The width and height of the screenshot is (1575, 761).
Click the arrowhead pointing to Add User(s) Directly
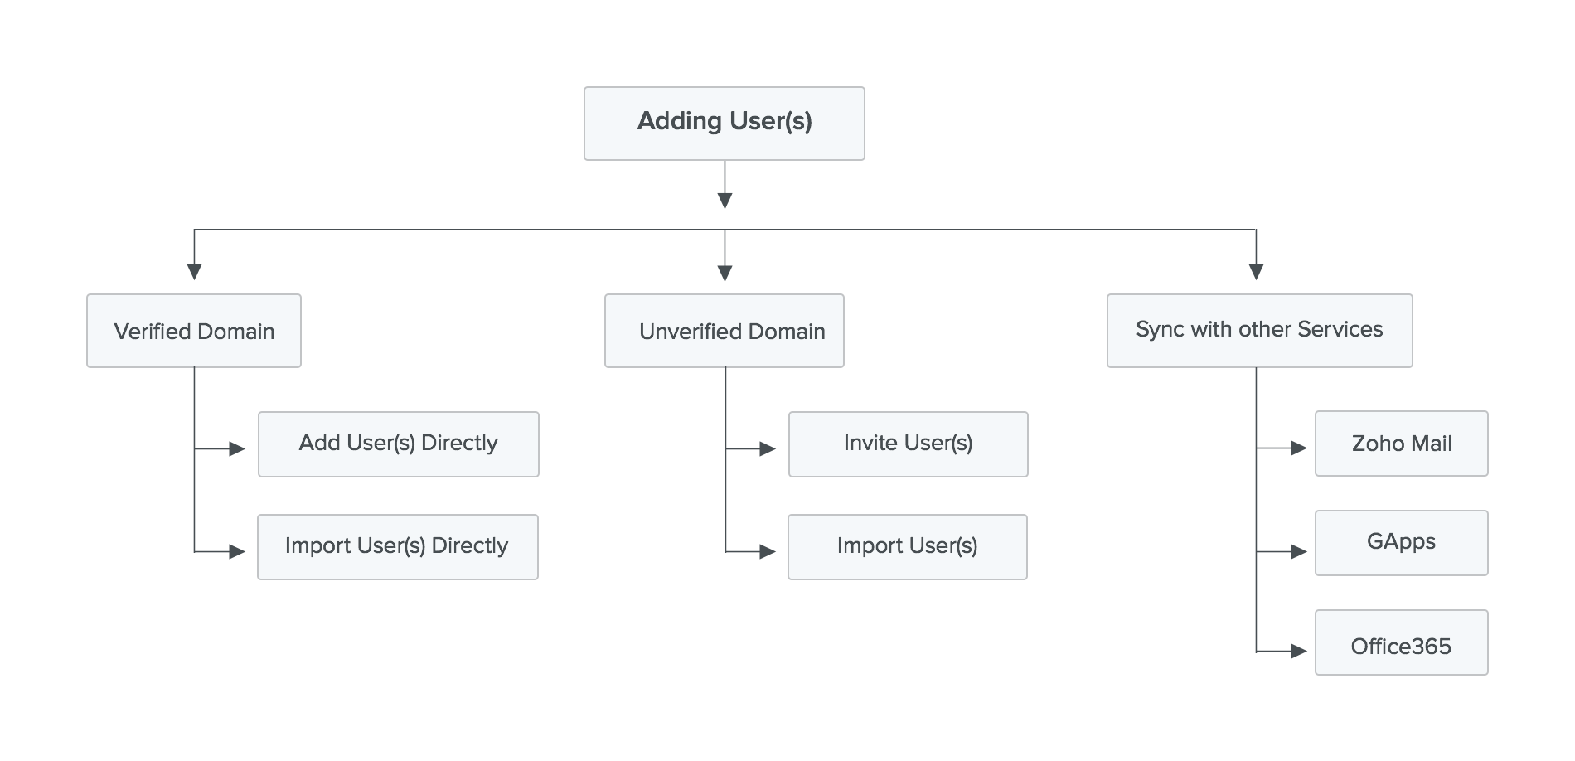coord(237,449)
